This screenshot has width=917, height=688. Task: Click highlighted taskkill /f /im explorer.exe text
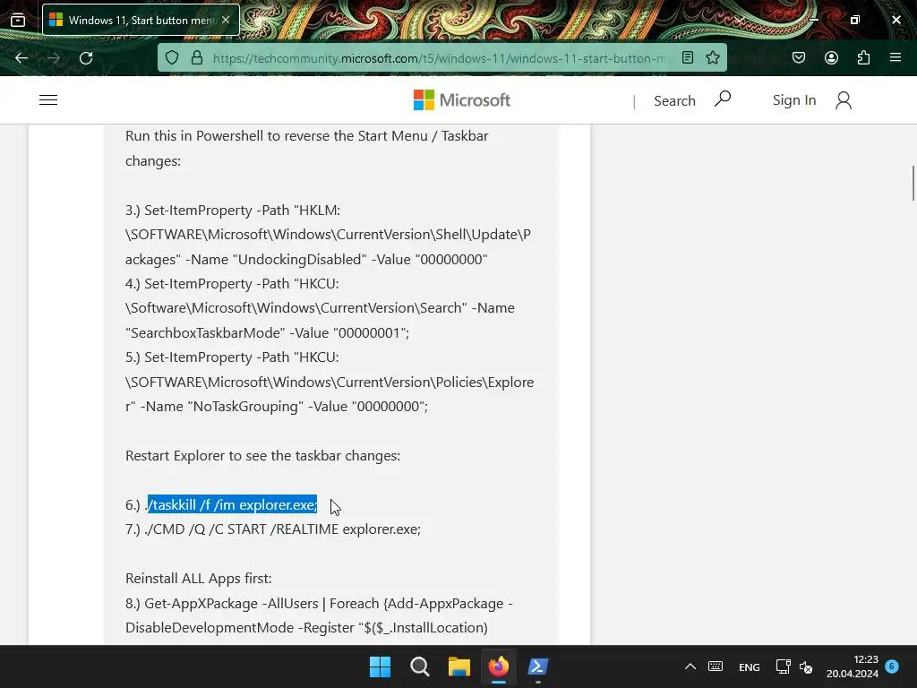(x=232, y=504)
